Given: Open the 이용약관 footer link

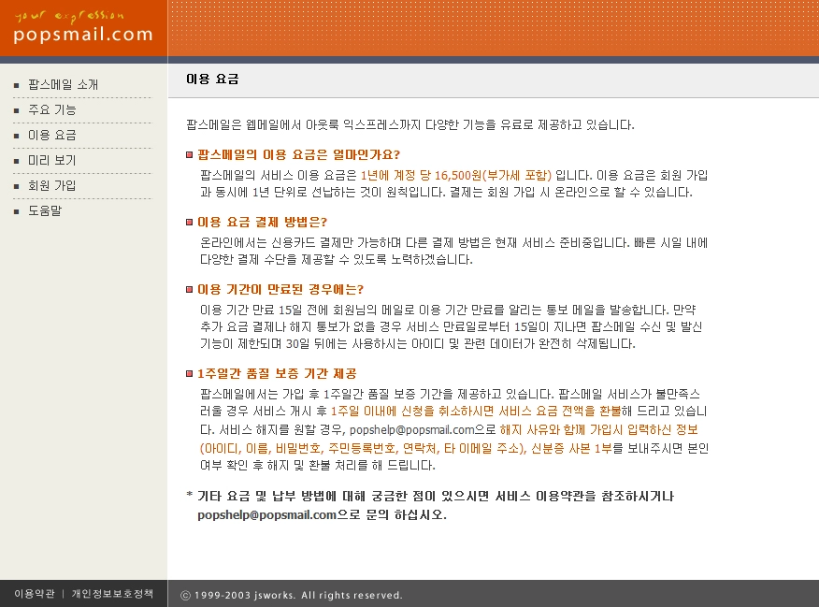Looking at the screenshot, I should (x=35, y=594).
